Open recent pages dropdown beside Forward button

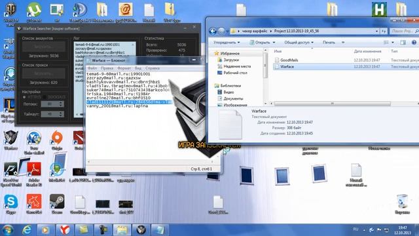(x=228, y=31)
